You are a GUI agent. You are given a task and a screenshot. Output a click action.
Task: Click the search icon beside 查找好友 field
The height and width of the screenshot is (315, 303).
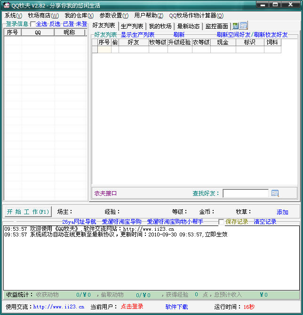[x=275, y=193]
